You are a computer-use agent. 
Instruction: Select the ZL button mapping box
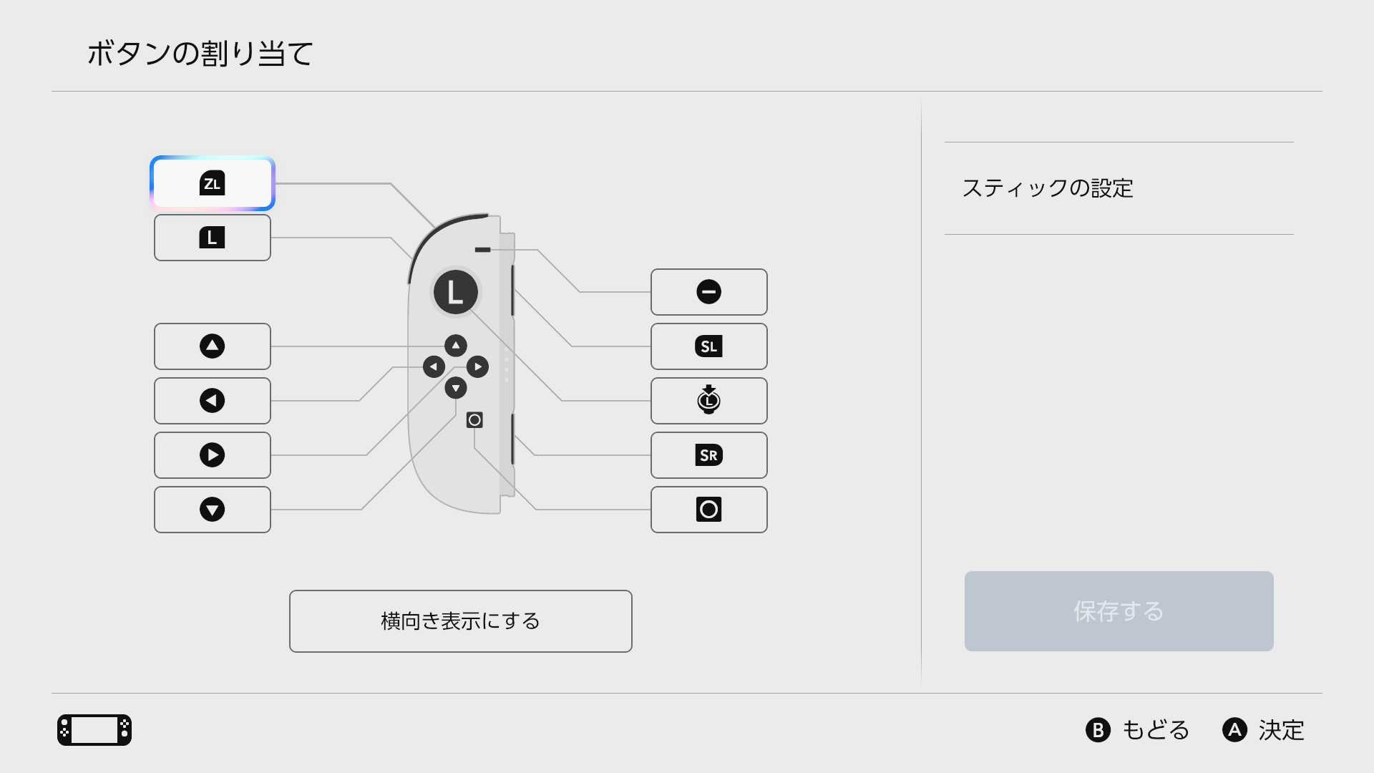click(212, 183)
